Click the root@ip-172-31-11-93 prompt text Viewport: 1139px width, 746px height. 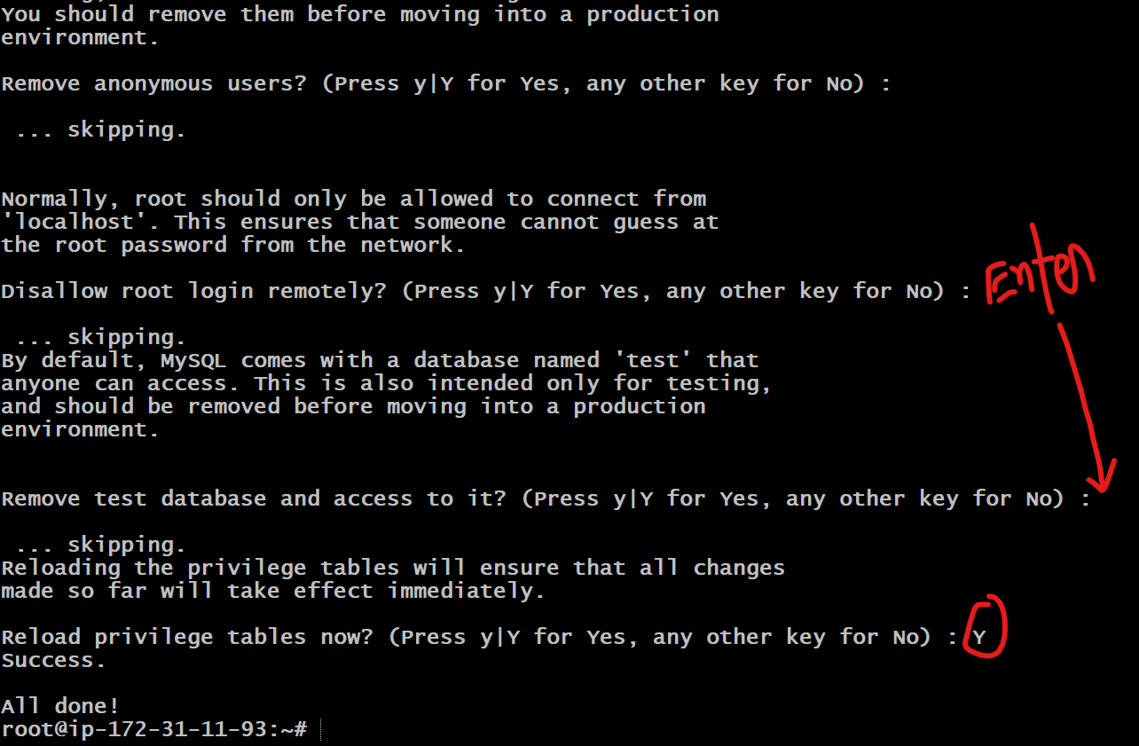[153, 729]
